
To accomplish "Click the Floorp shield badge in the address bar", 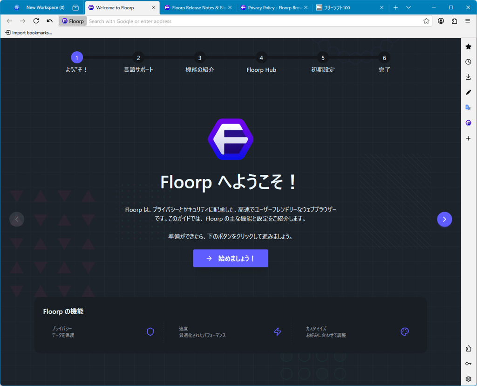I will pyautogui.click(x=72, y=21).
